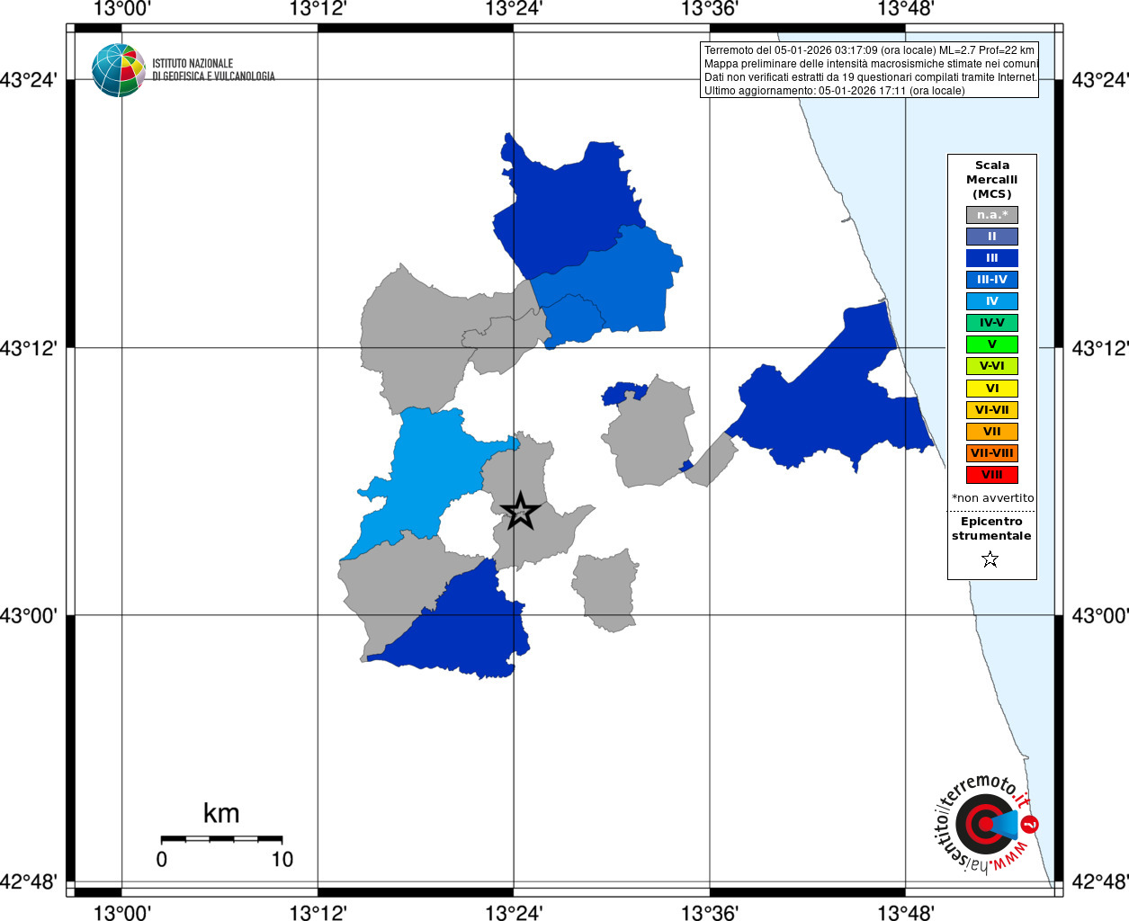Image resolution: width=1129 pixels, height=921 pixels.
Task: Select the light blue IV legend swatch
Action: 992,301
